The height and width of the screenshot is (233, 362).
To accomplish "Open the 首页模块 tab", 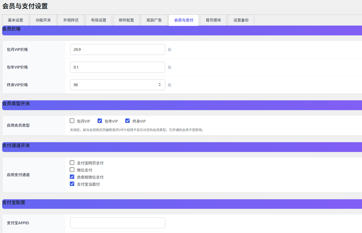I will [213, 20].
